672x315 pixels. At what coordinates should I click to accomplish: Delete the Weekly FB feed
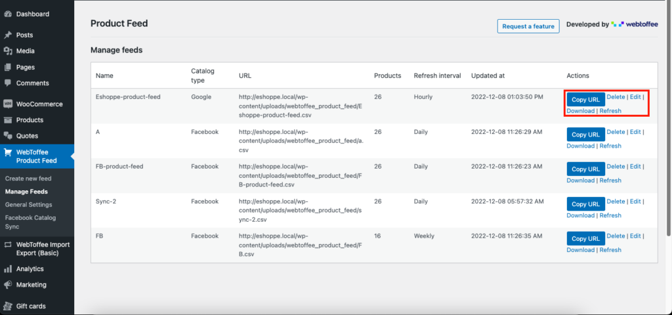(616, 236)
